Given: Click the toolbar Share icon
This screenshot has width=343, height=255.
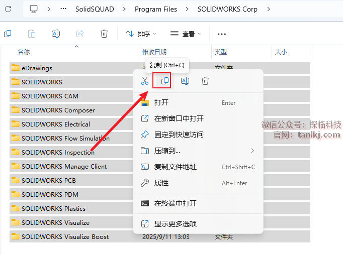Looking at the screenshot, I should click(x=80, y=34).
